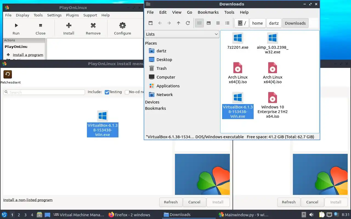Go back in the Downloads file manager
The image size is (351, 219).
coord(160,23)
